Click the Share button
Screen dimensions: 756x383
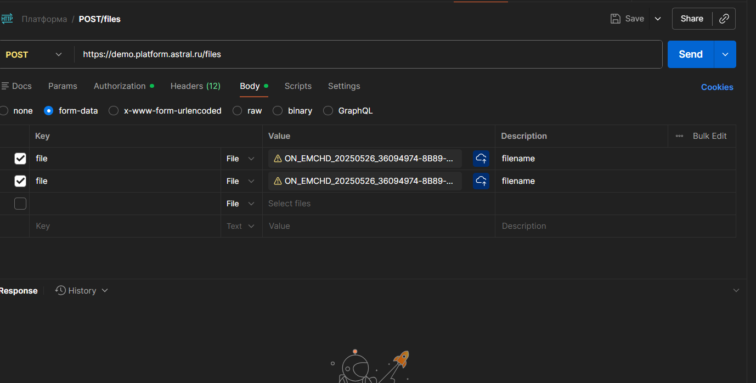[x=692, y=19]
